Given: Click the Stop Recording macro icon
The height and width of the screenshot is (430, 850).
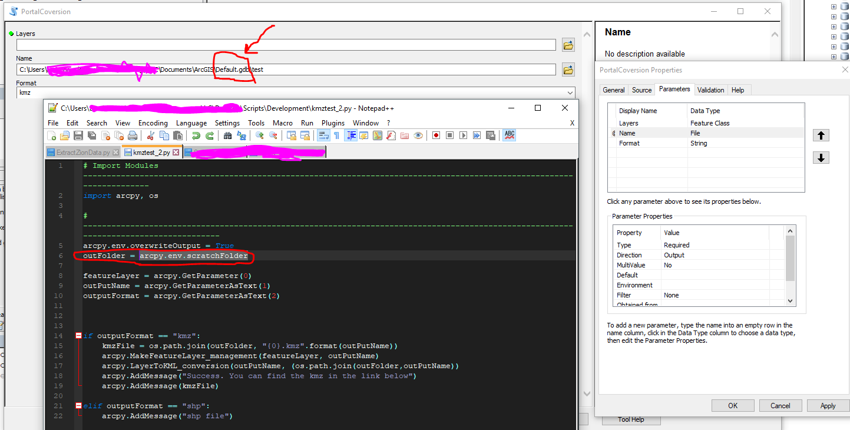Looking at the screenshot, I should (449, 135).
